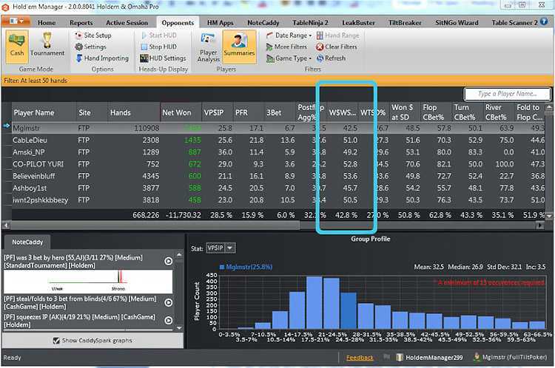555x368 pixels.
Task: Open Hand Importing
Action: 102,58
